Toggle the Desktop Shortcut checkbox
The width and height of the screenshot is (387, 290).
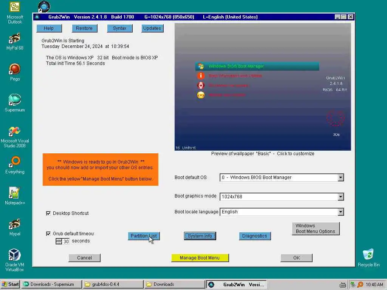click(x=48, y=213)
